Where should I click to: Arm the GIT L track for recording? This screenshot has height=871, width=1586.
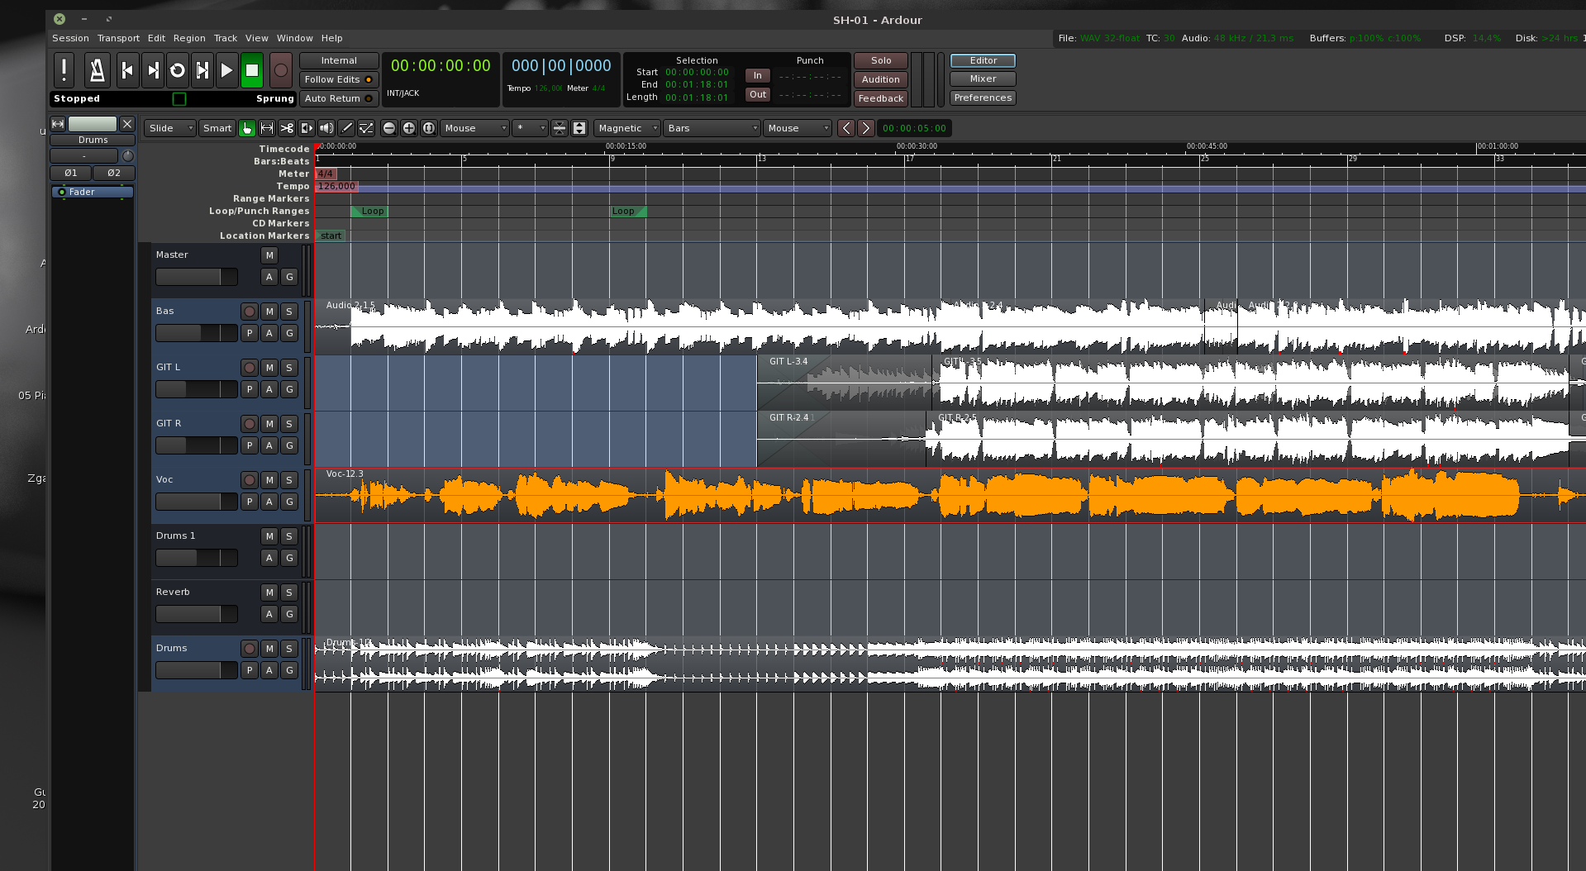[x=250, y=368]
